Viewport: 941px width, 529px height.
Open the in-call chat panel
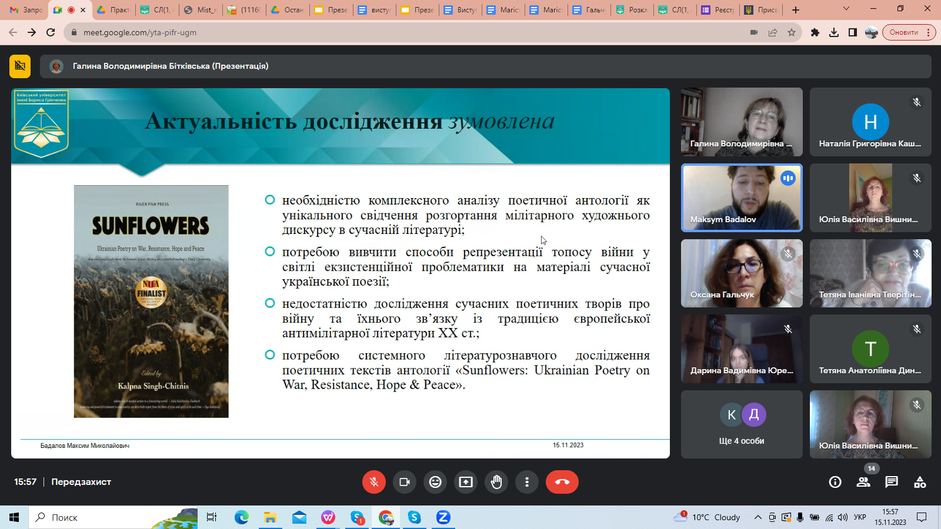pos(892,482)
